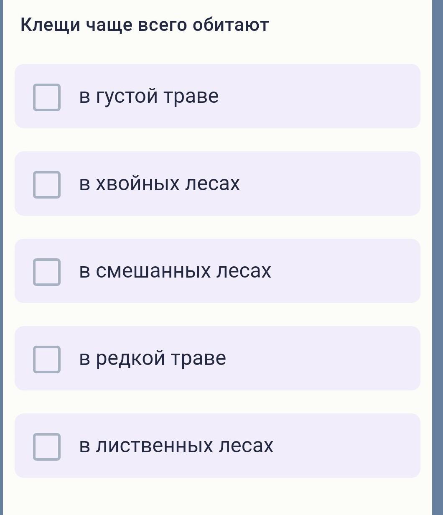Choose the label «в хвойных лесах»
The height and width of the screenshot is (515, 443).
pyautogui.click(x=159, y=184)
